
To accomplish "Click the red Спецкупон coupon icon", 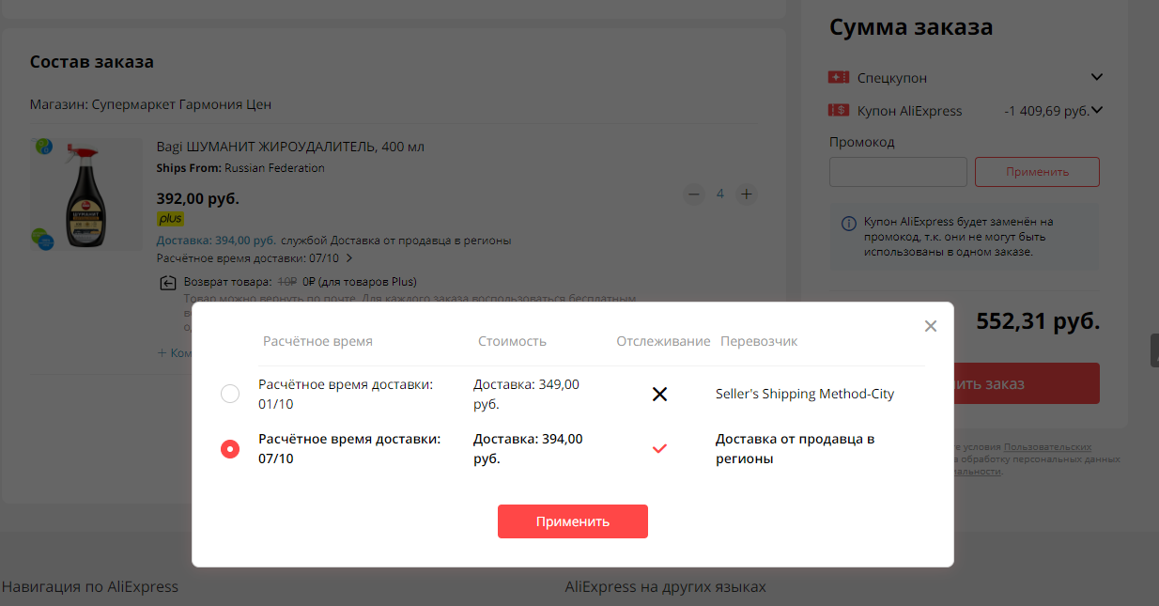I will [839, 77].
